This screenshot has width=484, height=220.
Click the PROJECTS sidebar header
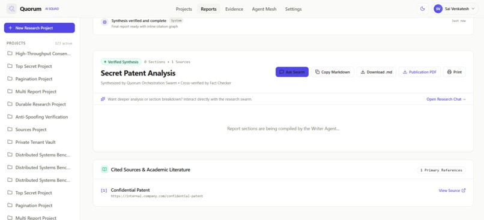16,43
